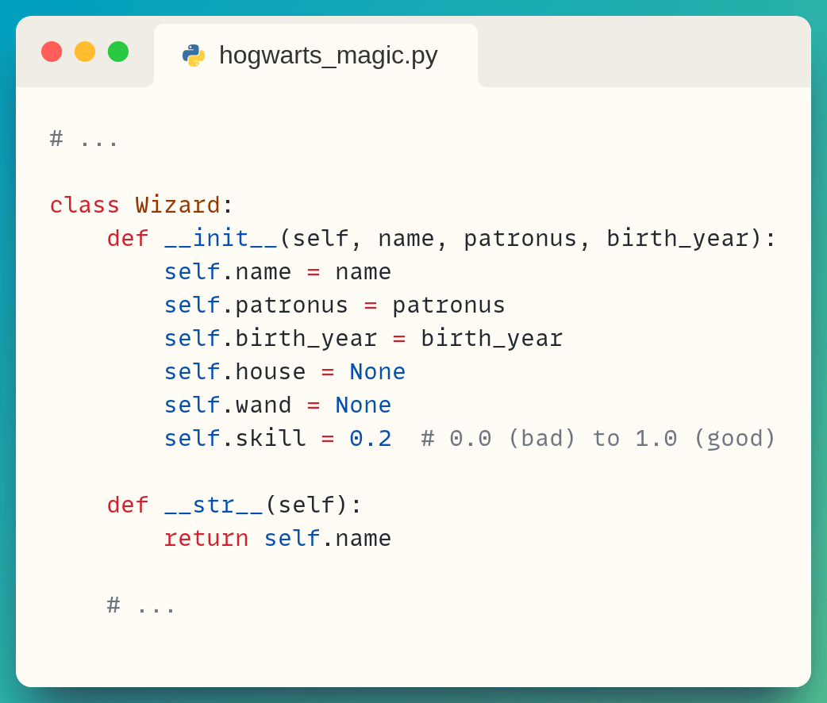Click the return keyword
The height and width of the screenshot is (703, 827).
[x=206, y=538]
